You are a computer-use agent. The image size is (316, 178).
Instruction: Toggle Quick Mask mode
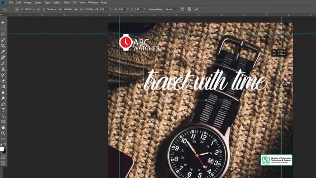click(3, 157)
